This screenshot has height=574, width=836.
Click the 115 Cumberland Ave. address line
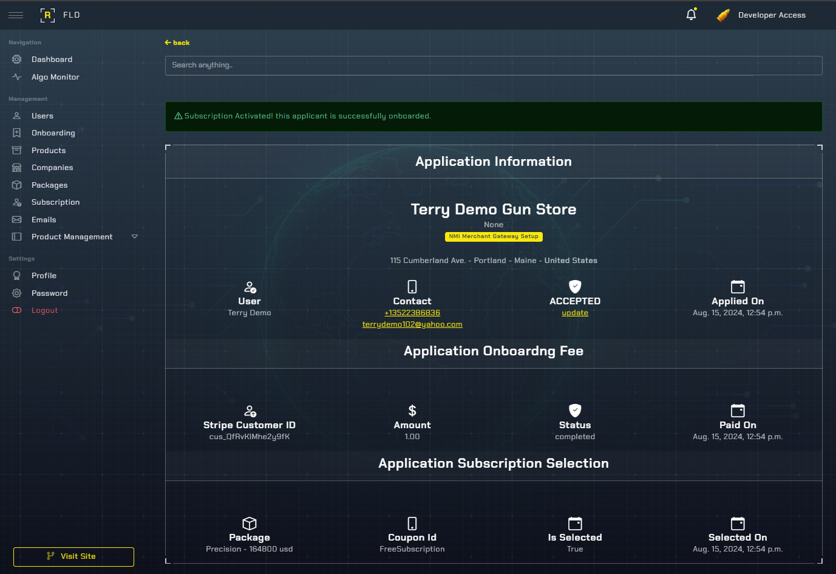(494, 261)
